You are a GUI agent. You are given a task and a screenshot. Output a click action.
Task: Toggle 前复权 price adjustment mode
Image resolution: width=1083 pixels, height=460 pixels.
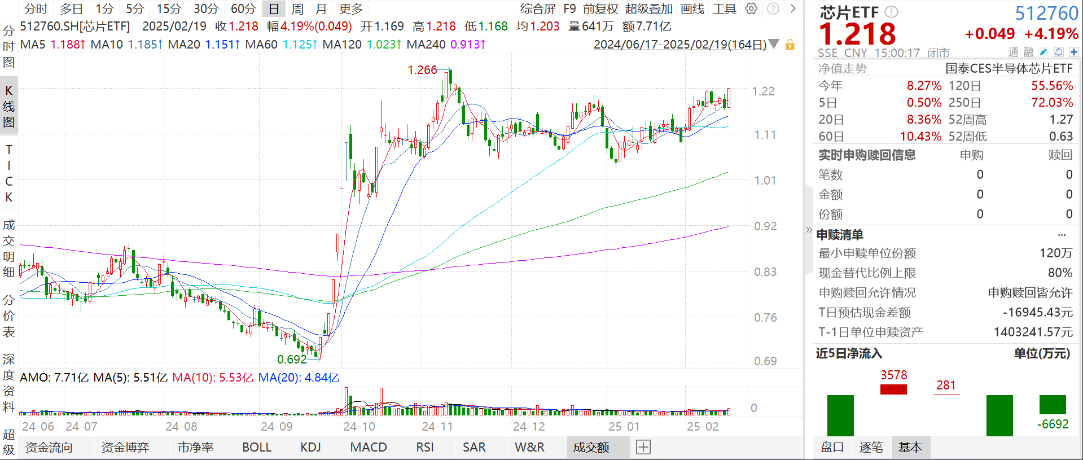[600, 8]
